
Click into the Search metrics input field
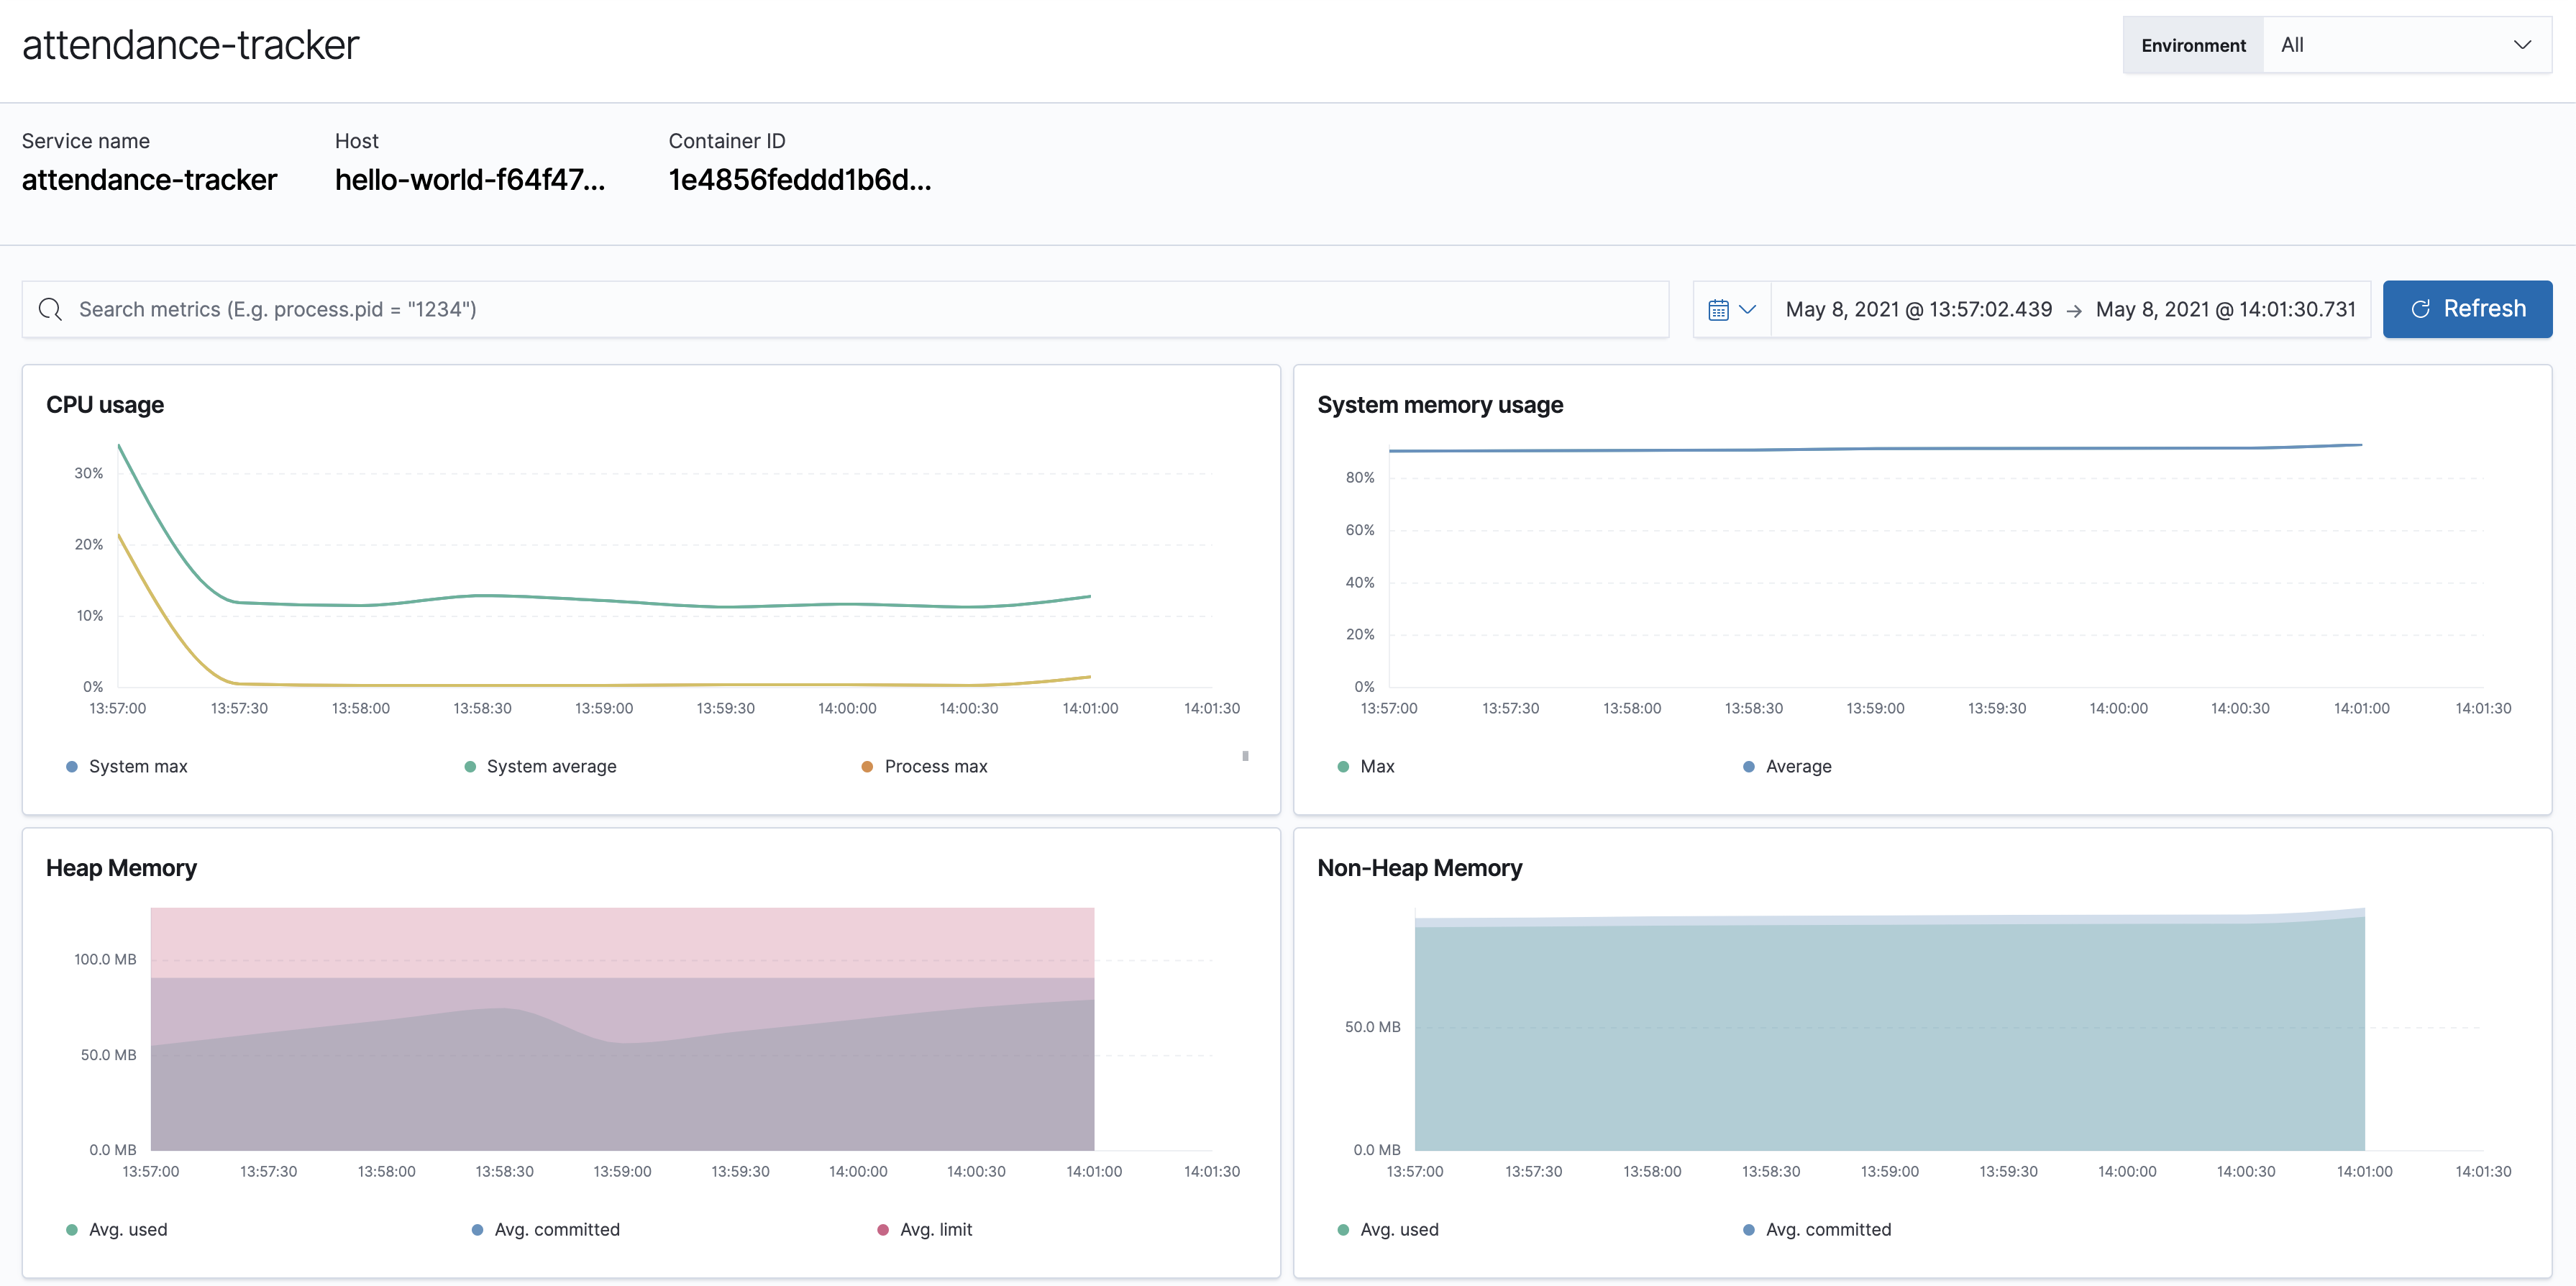pos(400,309)
